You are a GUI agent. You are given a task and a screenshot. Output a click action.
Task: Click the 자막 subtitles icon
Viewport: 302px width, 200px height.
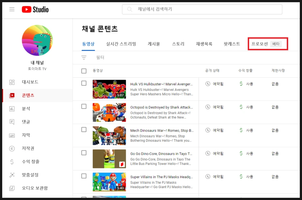point(12,135)
